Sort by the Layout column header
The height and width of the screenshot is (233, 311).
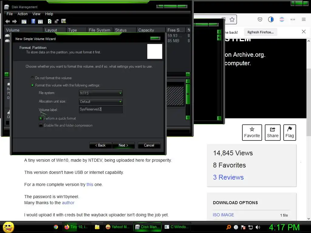pyautogui.click(x=55, y=30)
